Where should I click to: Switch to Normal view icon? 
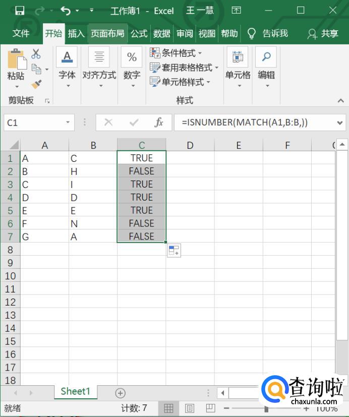[168, 408]
